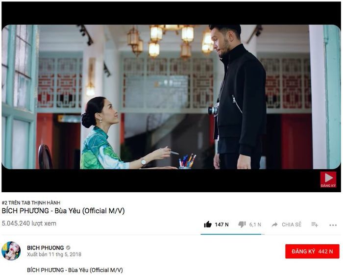Screen dimensions: 343x278
Task: Click the red ĐĂNG KÝ watermark in video
Action: (328, 179)
